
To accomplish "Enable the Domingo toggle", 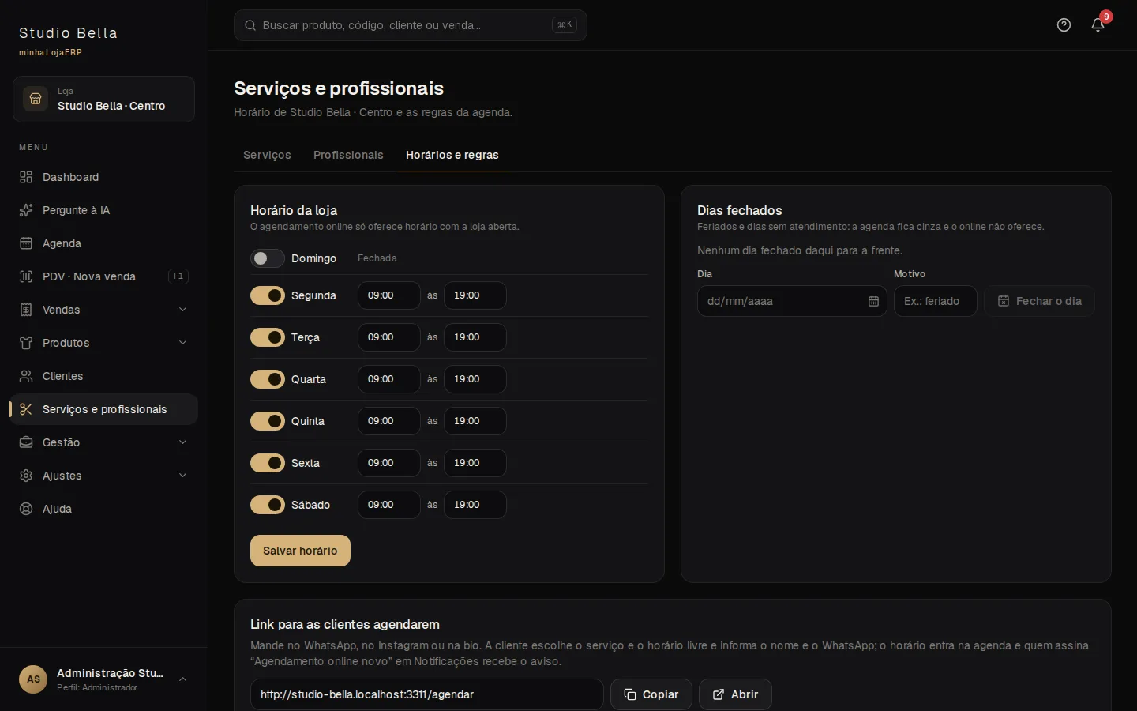I will [x=268, y=258].
